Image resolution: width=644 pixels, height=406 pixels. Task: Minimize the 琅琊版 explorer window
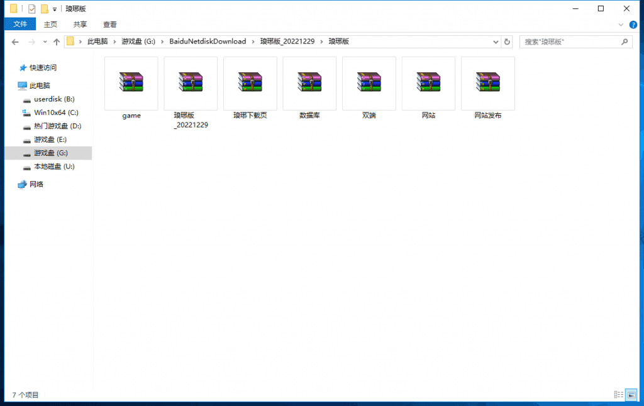click(x=575, y=9)
